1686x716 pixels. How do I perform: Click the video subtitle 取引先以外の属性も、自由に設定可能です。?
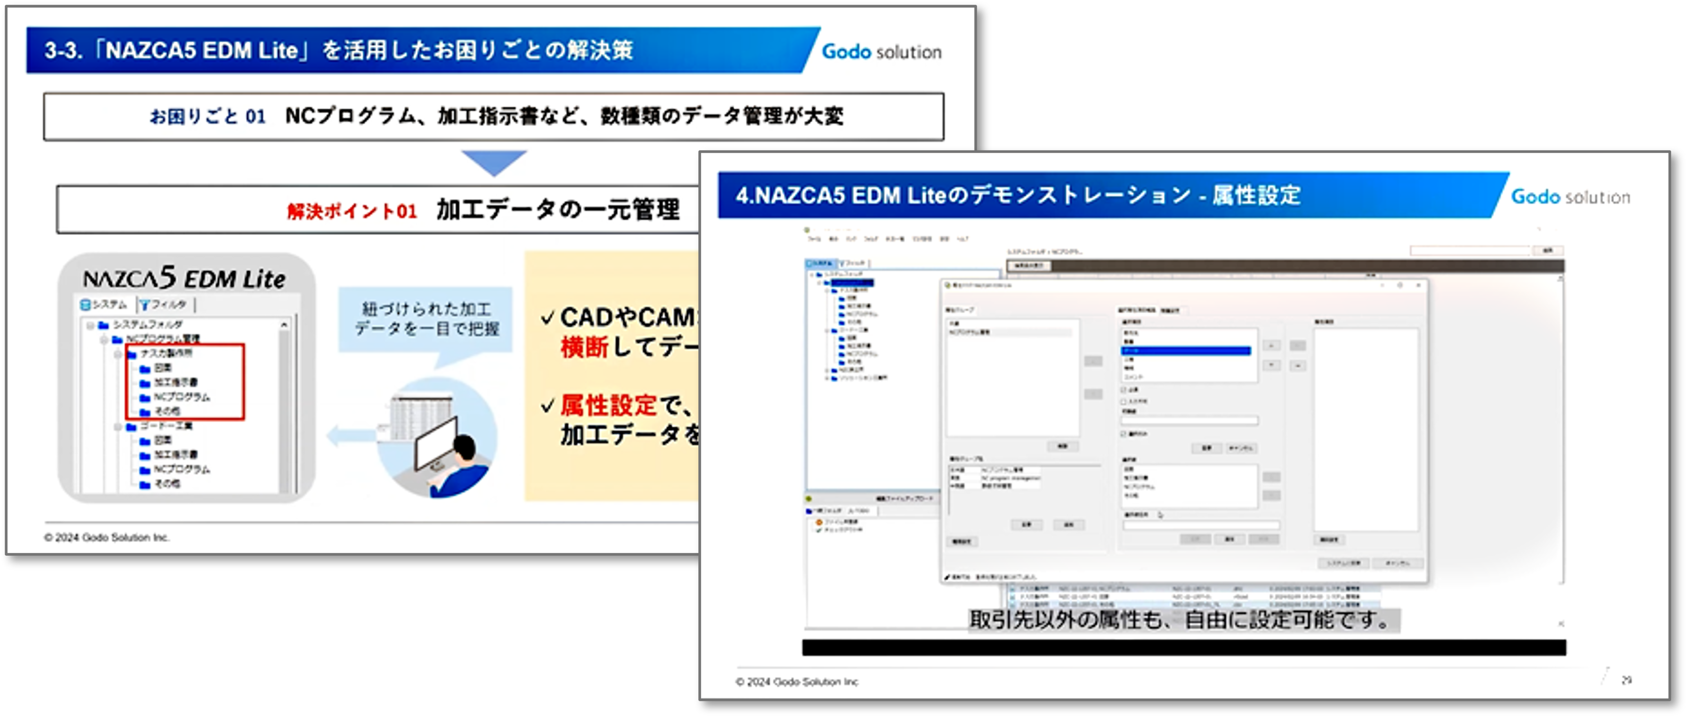[x=1183, y=619]
